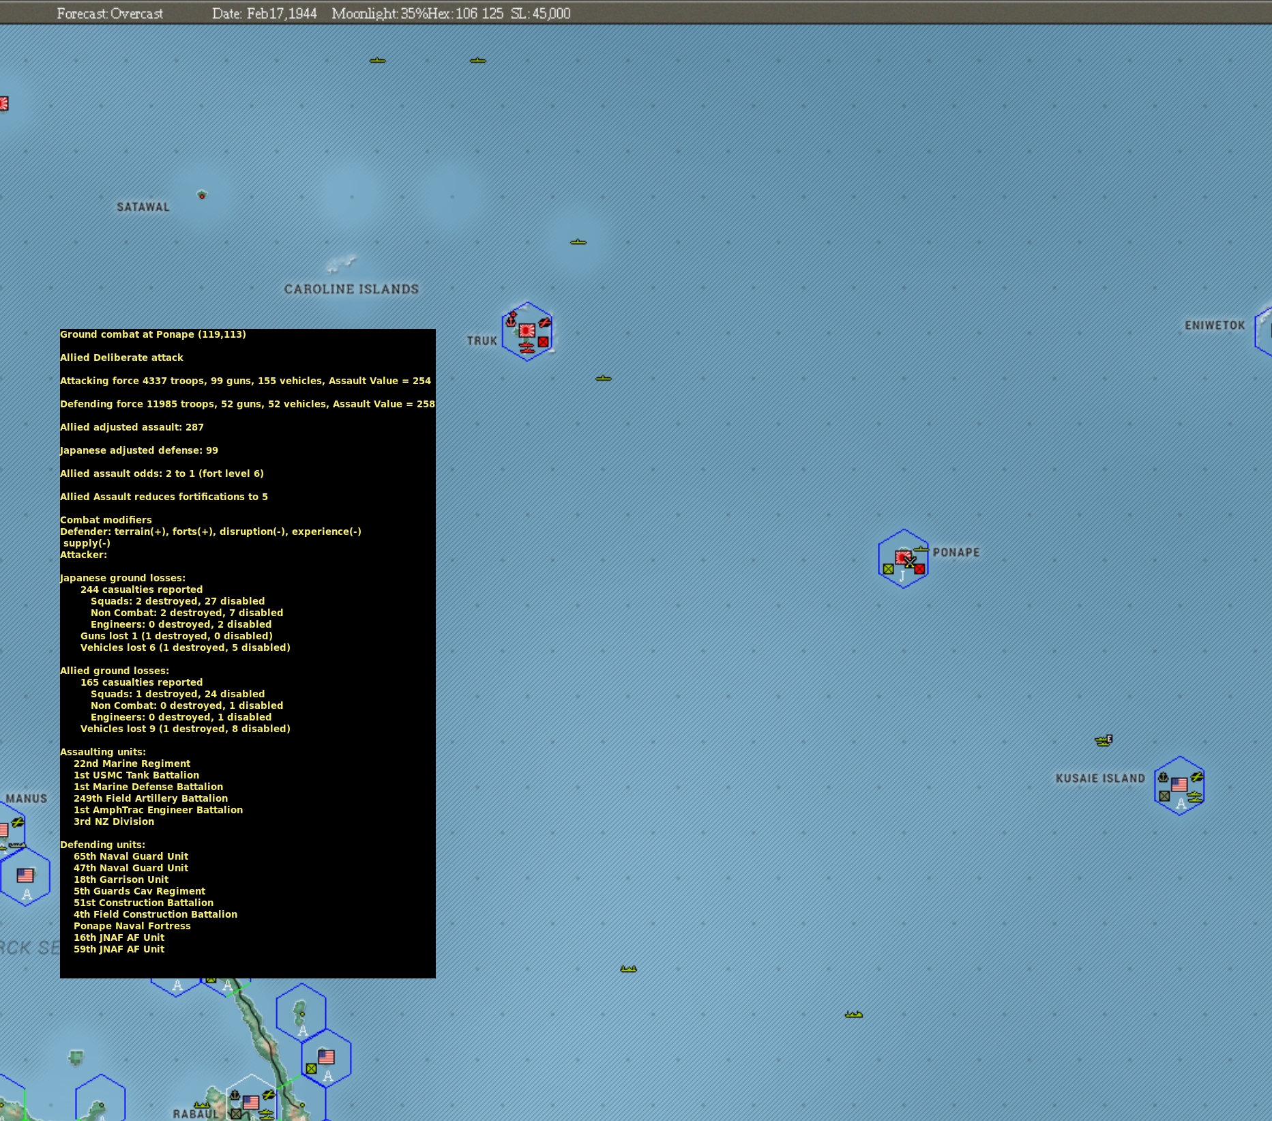This screenshot has width=1272, height=1121.
Task: Select the Japanese flag in the Truk hex
Action: 527,331
